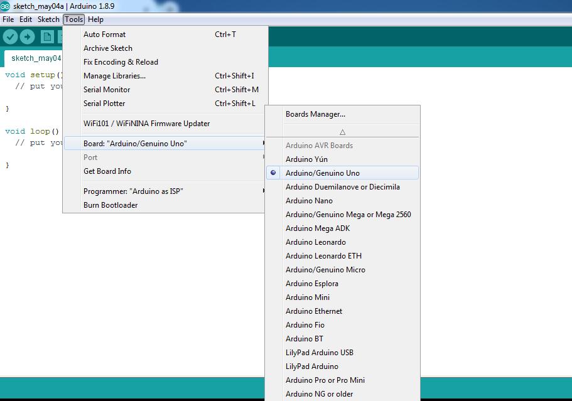Open the Sketch menu
Image resolution: width=572 pixels, height=401 pixels.
click(48, 19)
